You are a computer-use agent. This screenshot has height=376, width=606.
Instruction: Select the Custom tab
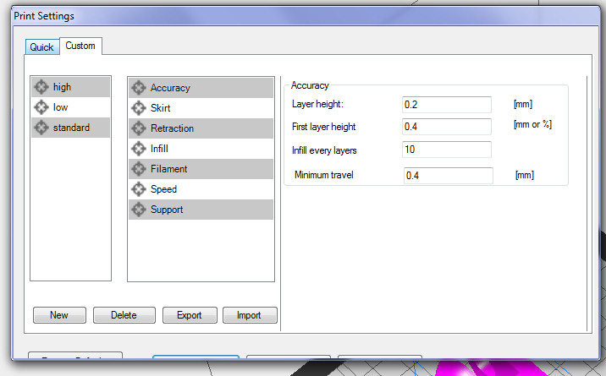point(80,46)
